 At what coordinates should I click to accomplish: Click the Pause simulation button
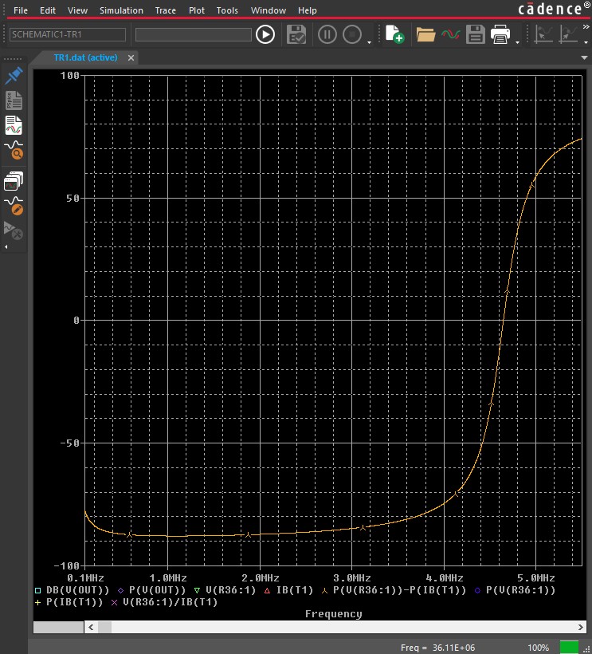327,34
